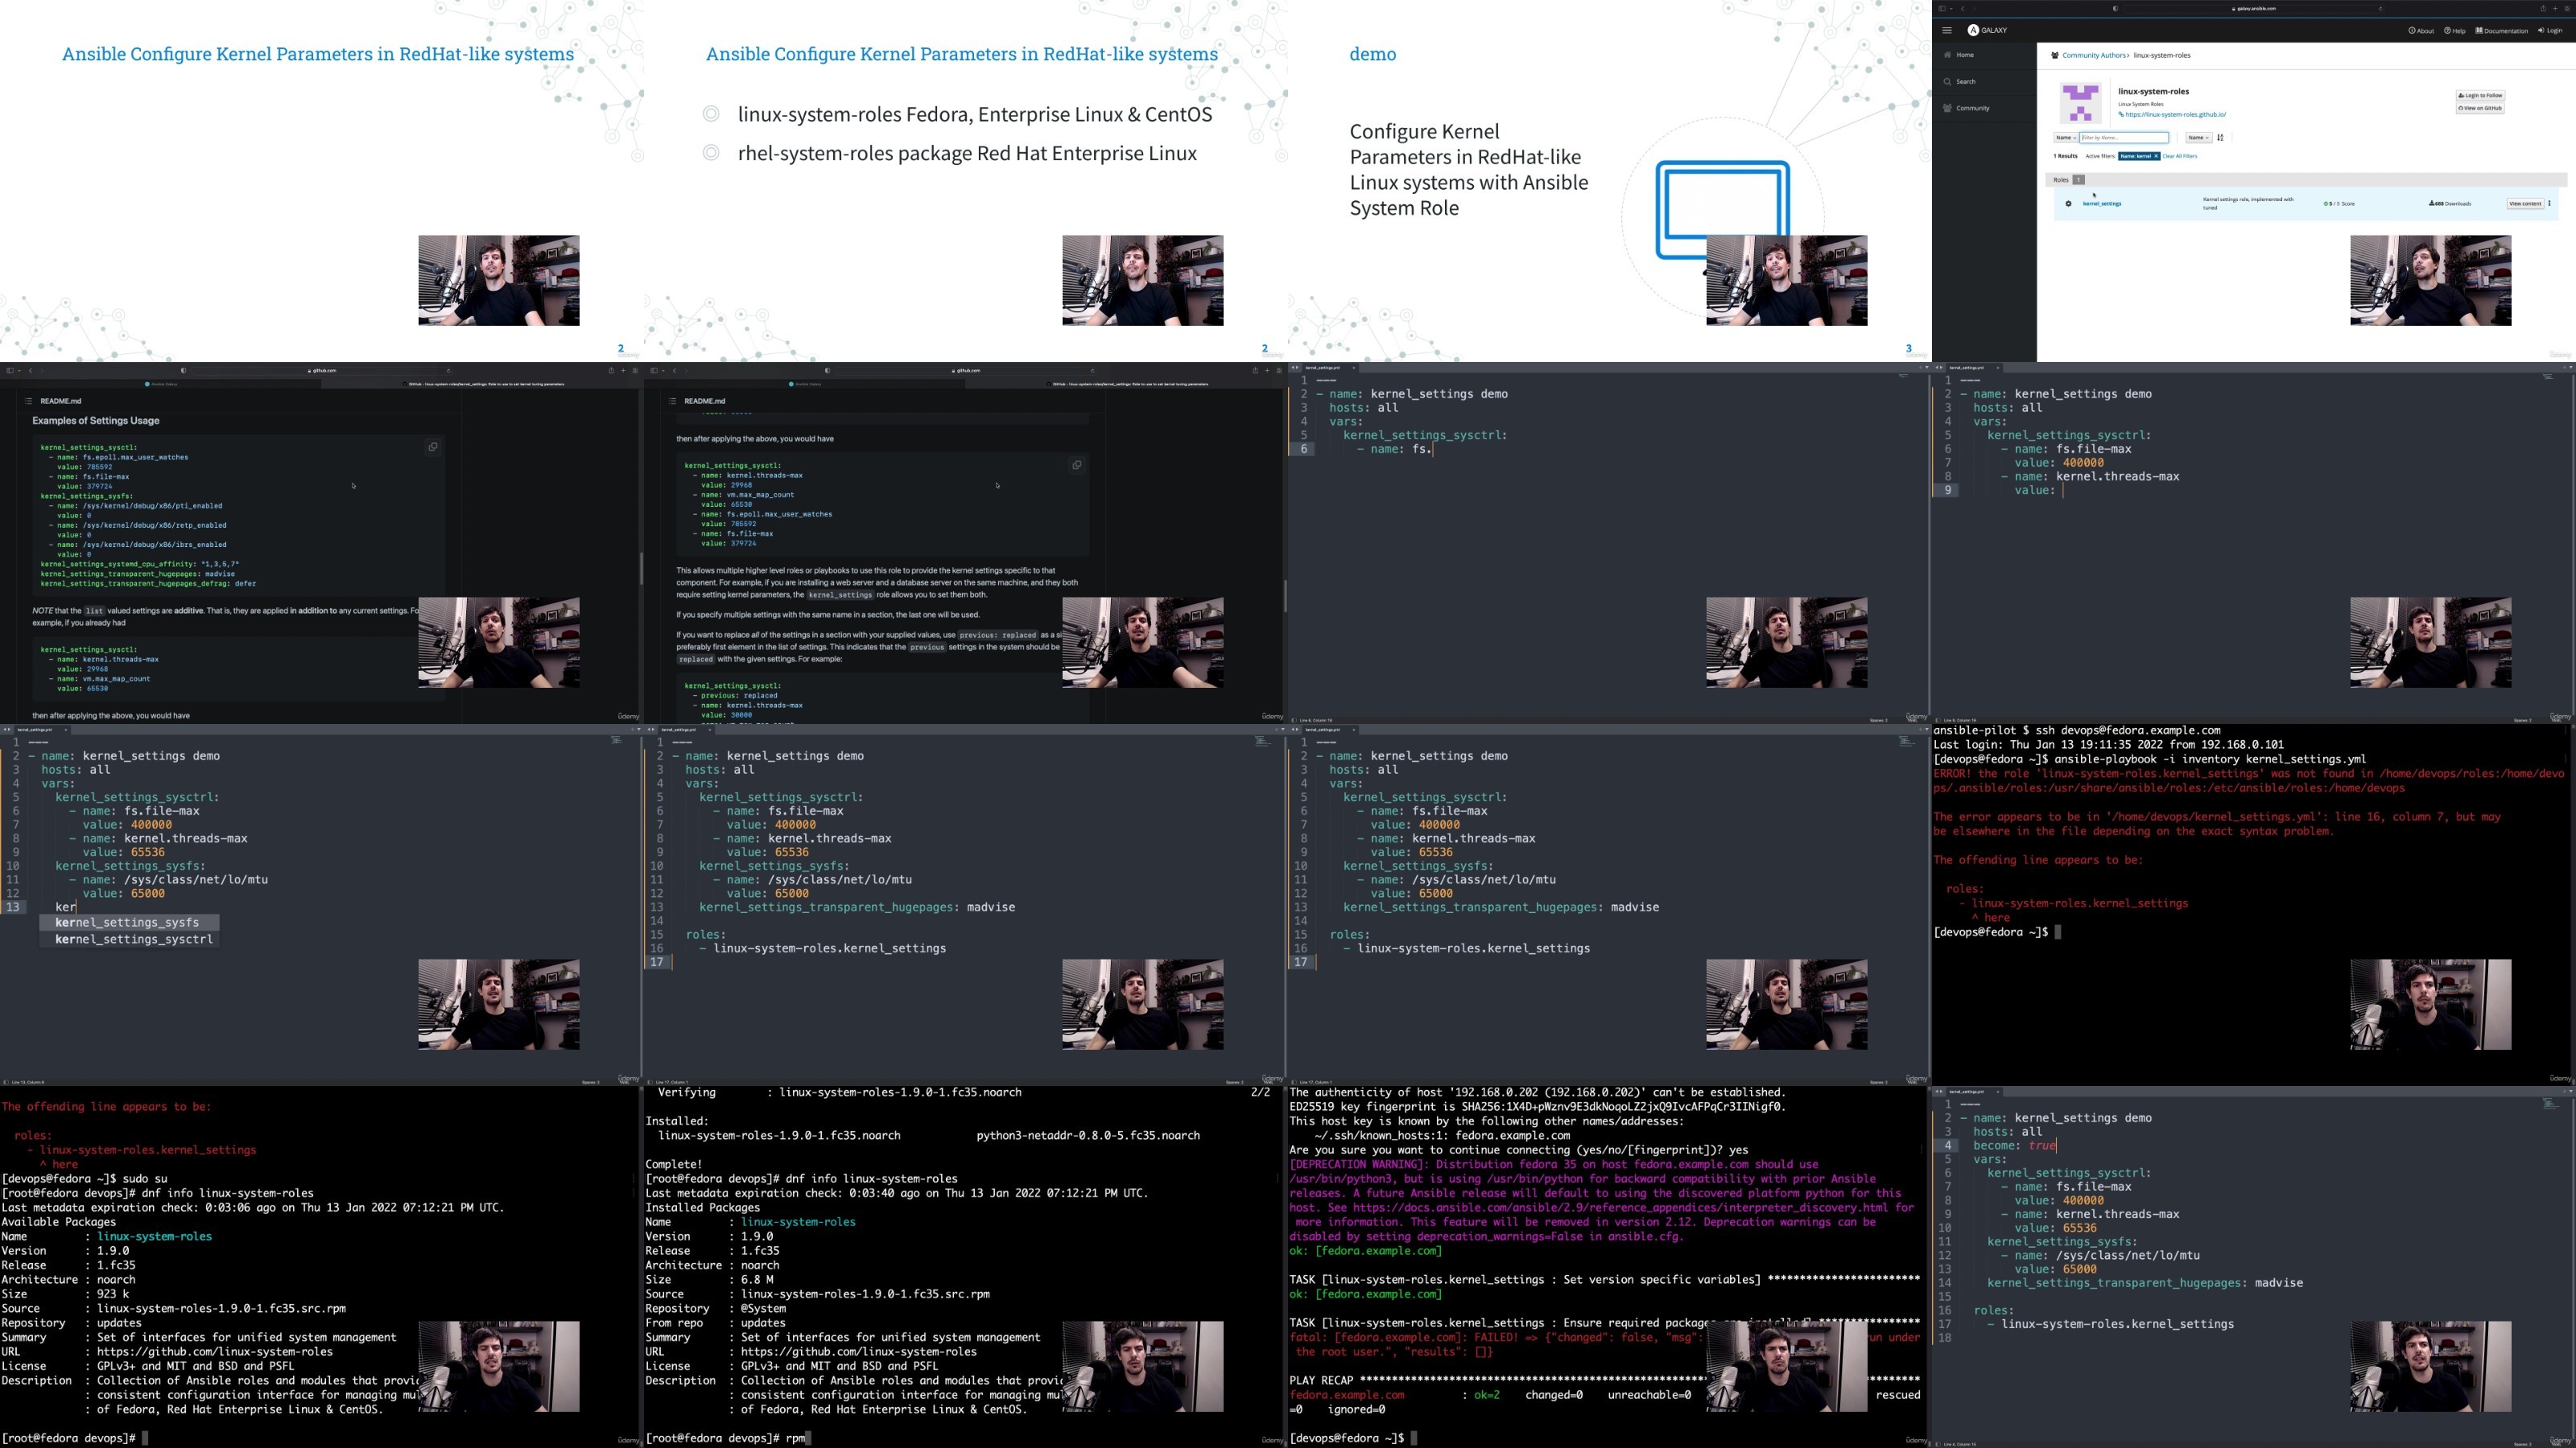Click the monitor graphic on the demo slide

coord(1722,210)
